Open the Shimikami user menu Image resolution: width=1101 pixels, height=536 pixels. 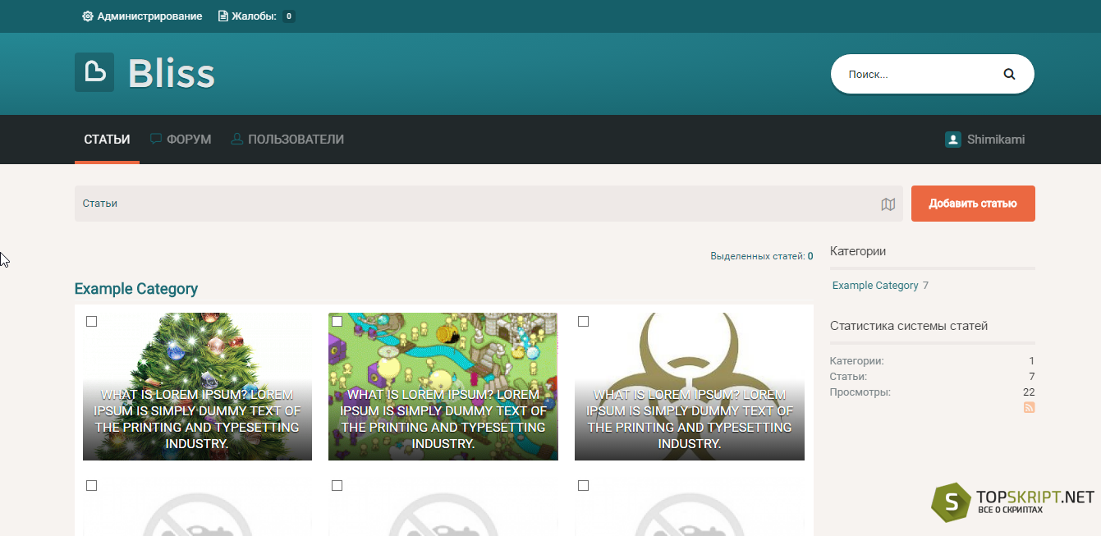point(985,140)
